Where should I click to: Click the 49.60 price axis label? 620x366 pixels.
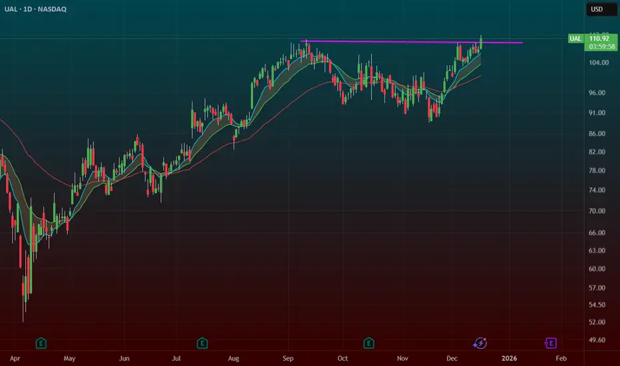tap(597, 340)
